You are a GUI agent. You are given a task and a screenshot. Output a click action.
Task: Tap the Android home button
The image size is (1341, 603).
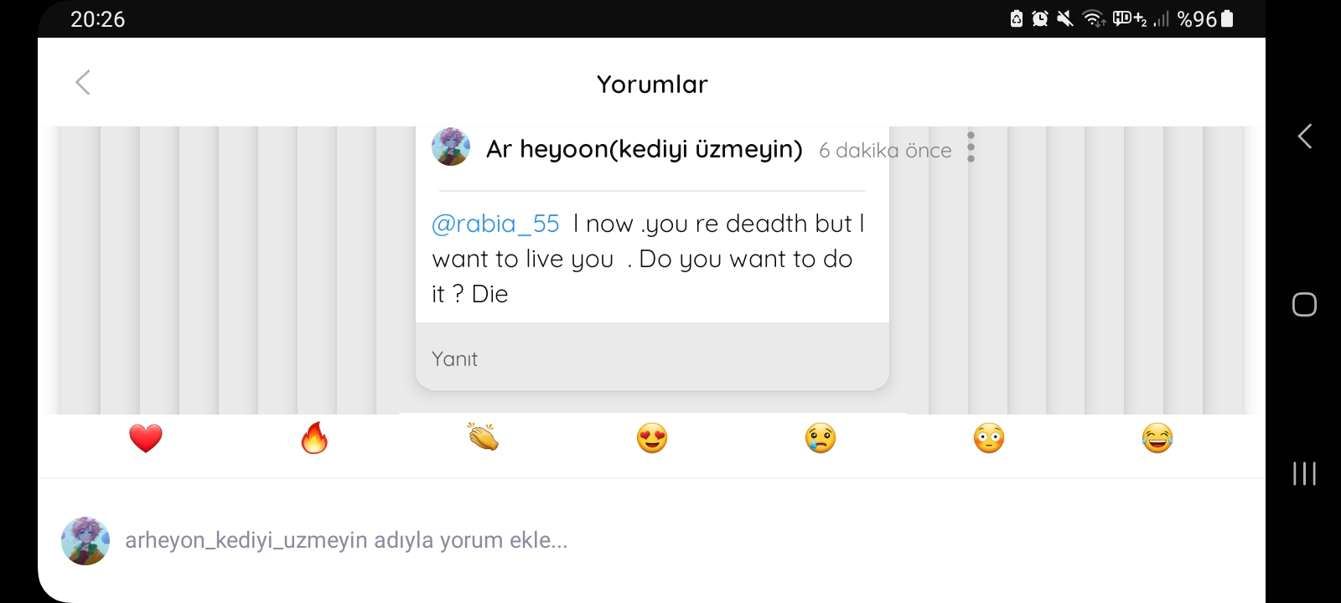click(1304, 304)
